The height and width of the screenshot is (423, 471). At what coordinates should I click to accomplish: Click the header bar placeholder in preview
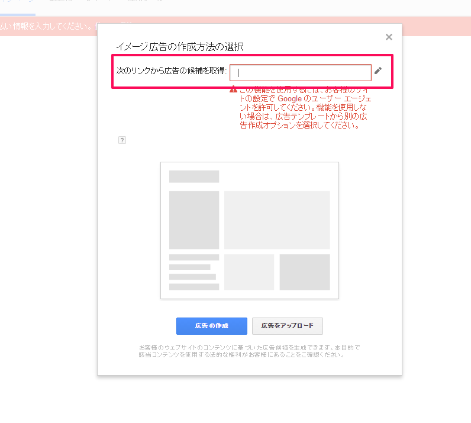194,177
